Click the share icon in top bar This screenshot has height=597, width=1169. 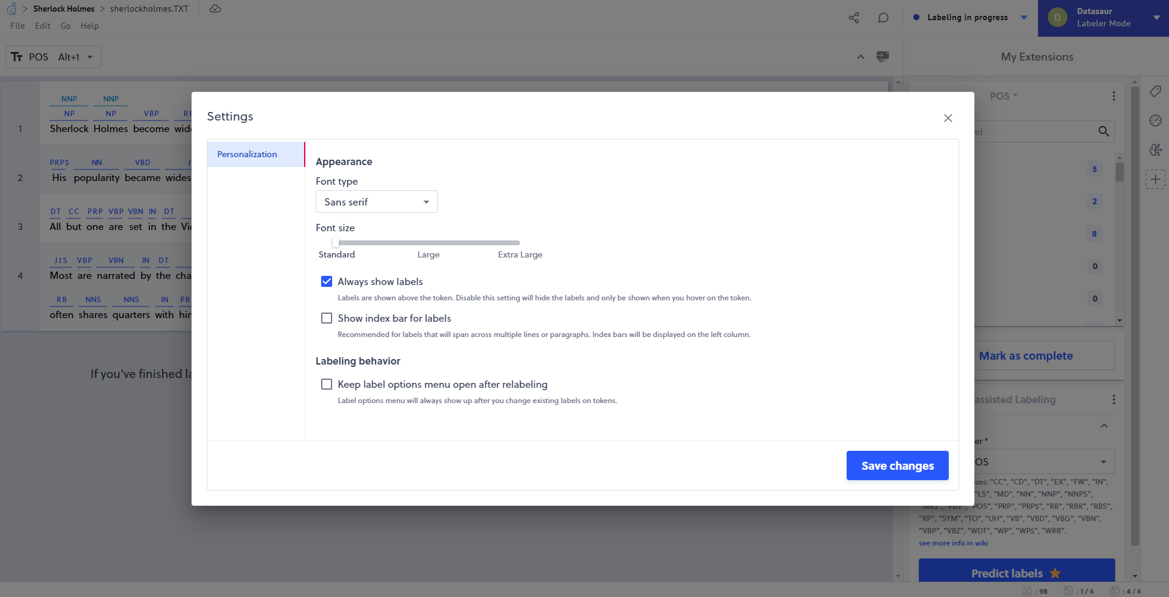pos(854,18)
